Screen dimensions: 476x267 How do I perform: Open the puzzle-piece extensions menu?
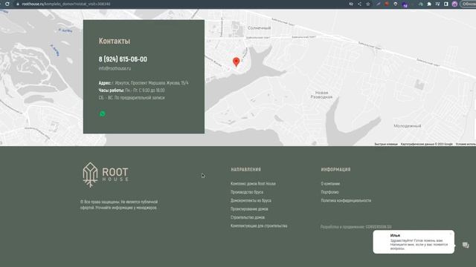[429, 4]
